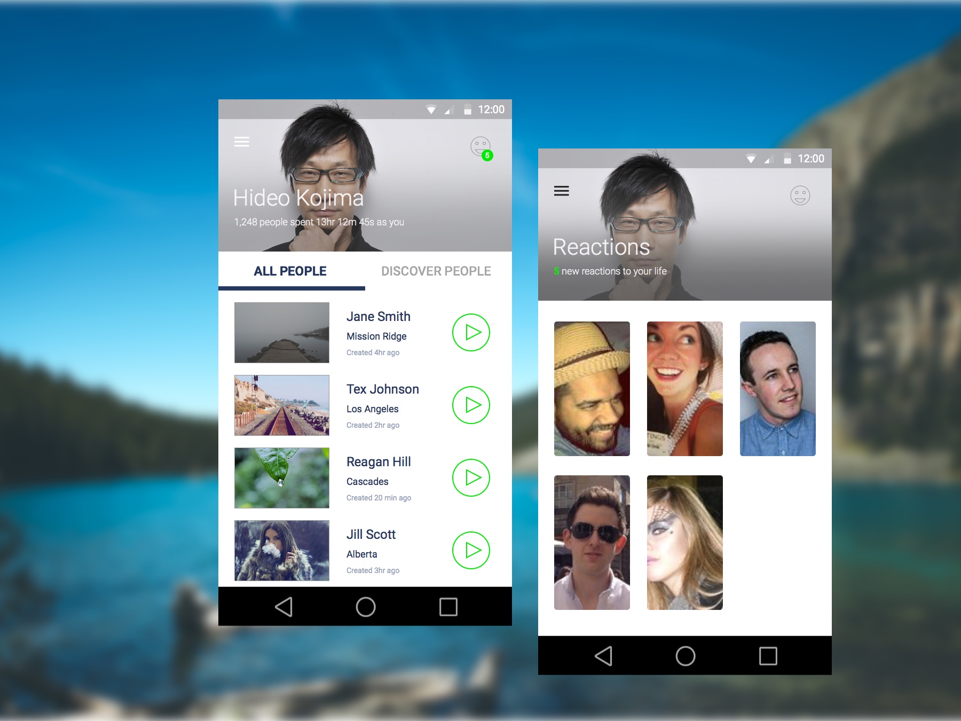Select the ALL PEOPLE tab
The height and width of the screenshot is (721, 961).
(290, 271)
